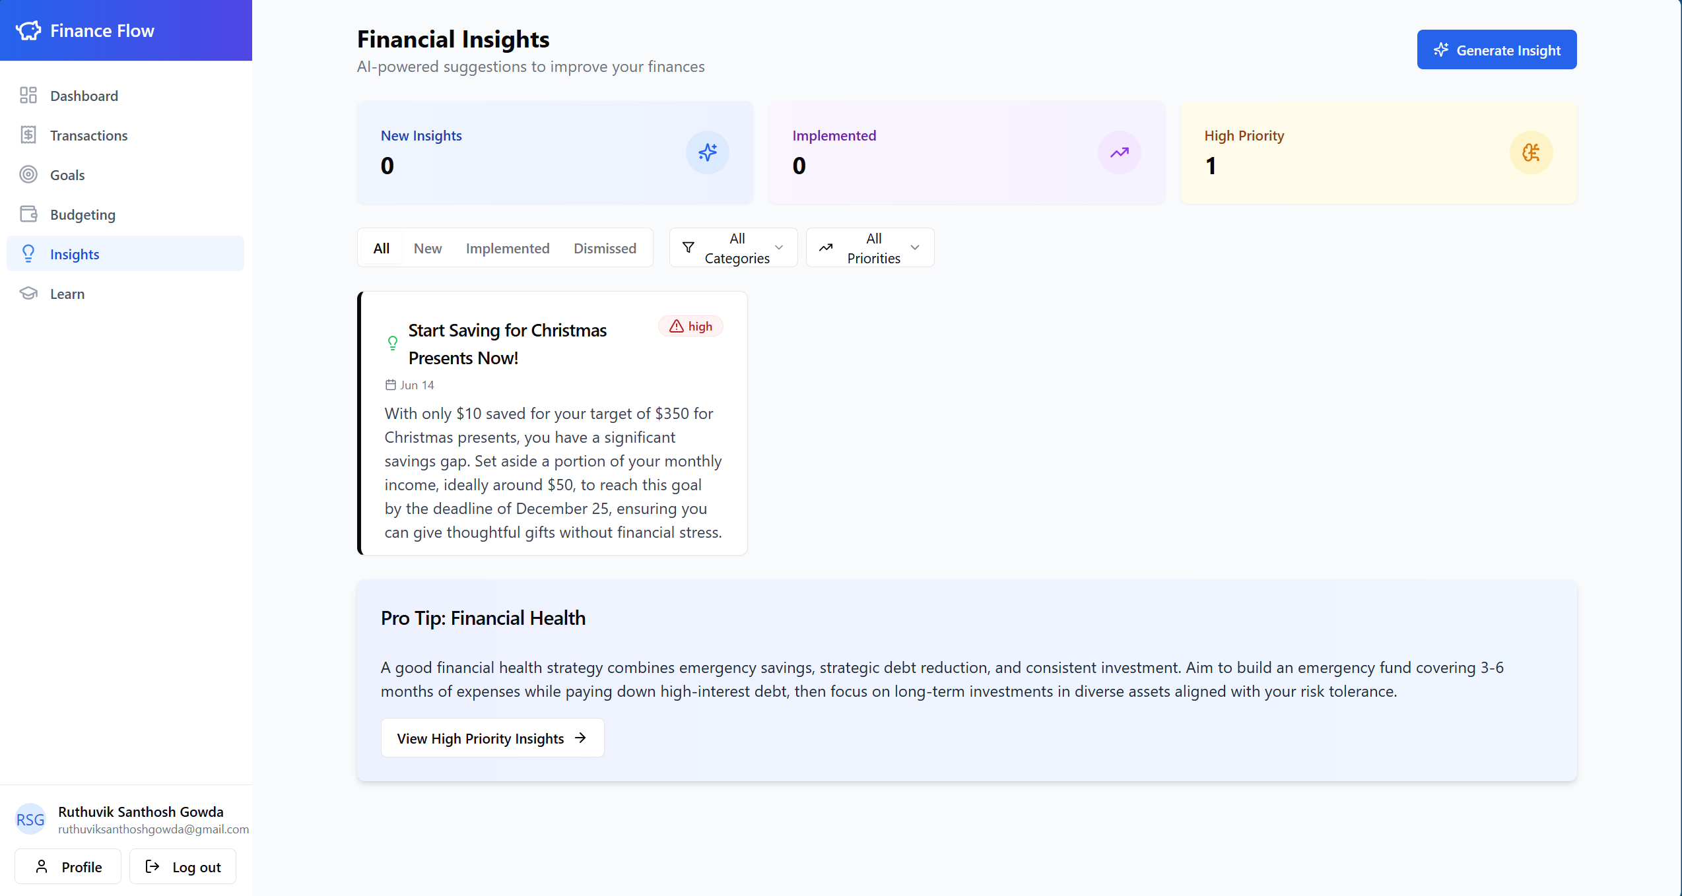Click the brain icon on High Priority card

click(1531, 152)
